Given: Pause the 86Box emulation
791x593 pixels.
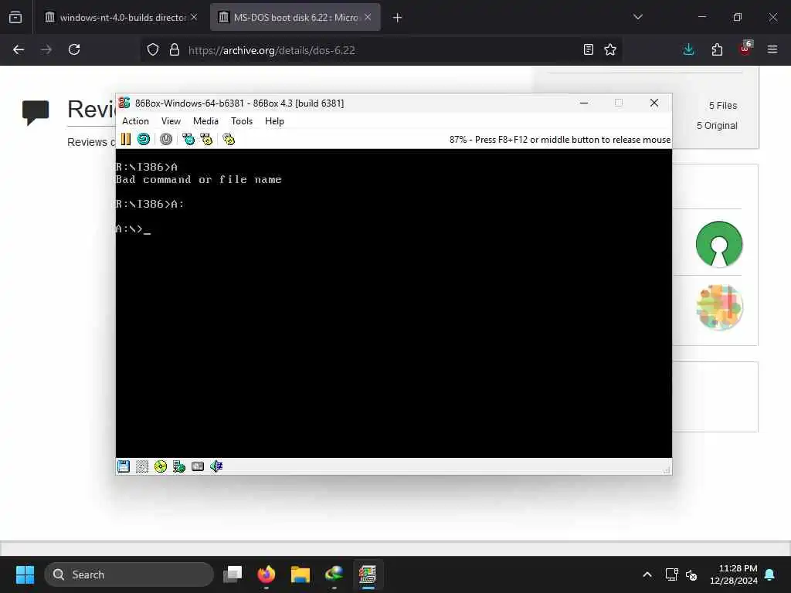Looking at the screenshot, I should pos(126,139).
